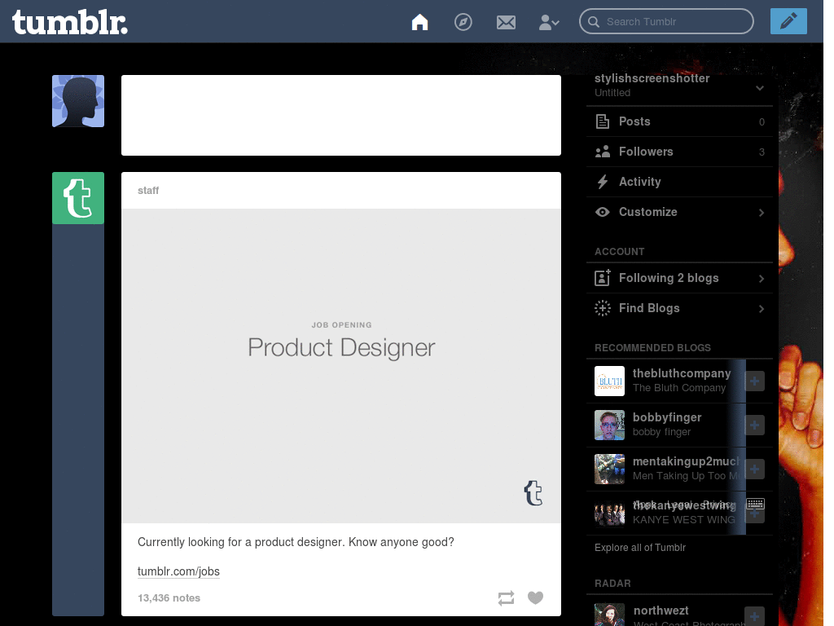
Task: Open northwezt radar blog
Action: tap(661, 611)
